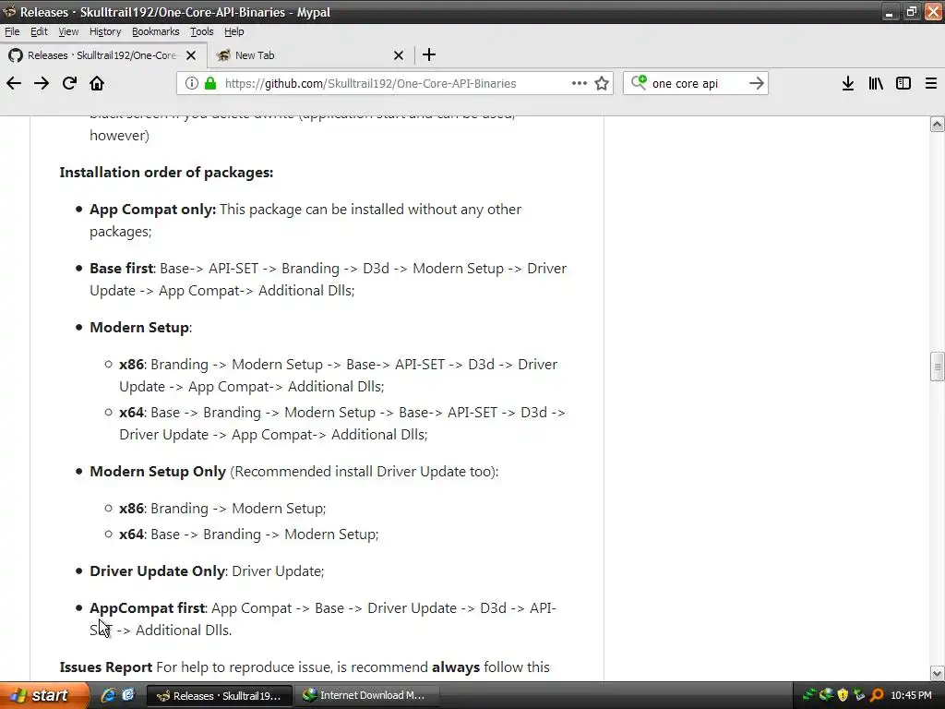Open the Tools menu
Viewport: 945px width, 709px height.
[x=202, y=31]
